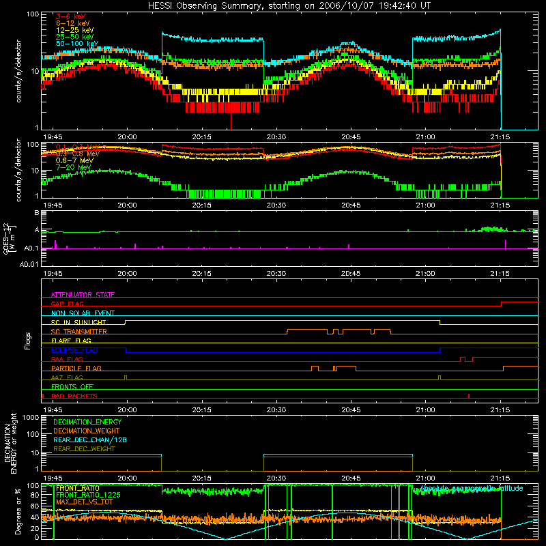Select the cyan NON_SOLAR_EVENT flag label
The height and width of the screenshot is (546, 546).
(83, 313)
